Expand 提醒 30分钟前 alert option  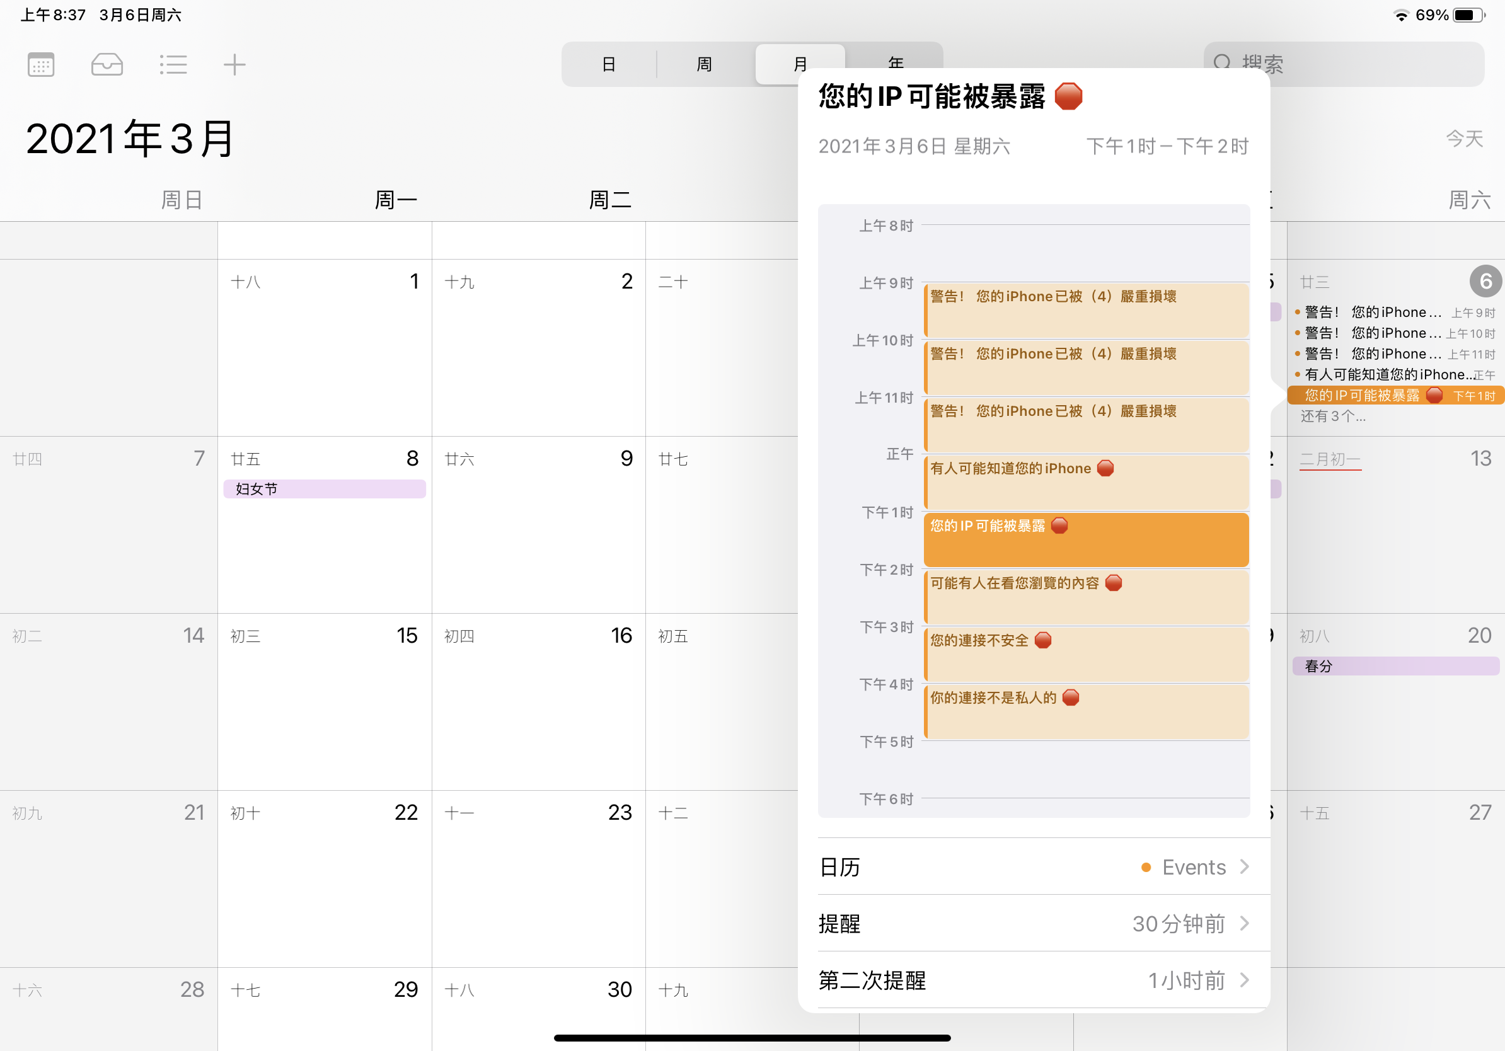(1244, 923)
